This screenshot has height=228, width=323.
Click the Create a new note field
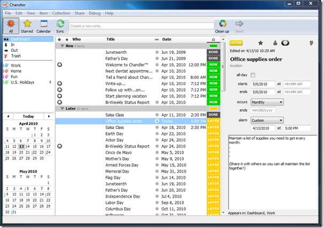pos(141,26)
